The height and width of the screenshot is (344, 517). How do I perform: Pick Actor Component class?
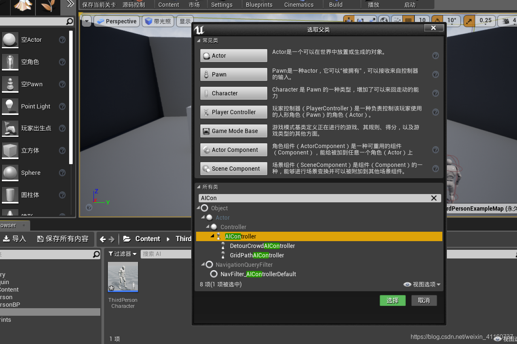coord(233,150)
